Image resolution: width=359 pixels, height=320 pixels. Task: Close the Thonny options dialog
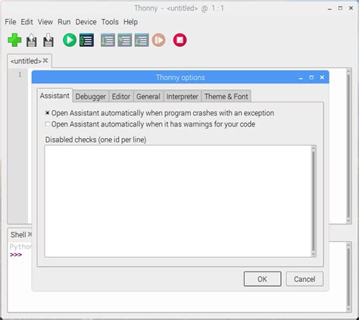tap(322, 77)
